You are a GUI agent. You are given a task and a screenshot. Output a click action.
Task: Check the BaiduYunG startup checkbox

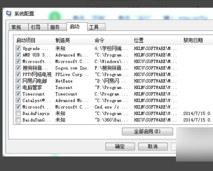coord(18,120)
